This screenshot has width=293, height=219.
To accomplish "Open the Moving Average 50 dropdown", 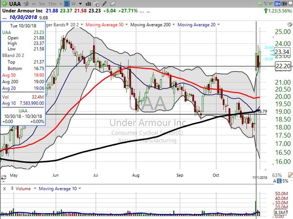I will [126, 25].
